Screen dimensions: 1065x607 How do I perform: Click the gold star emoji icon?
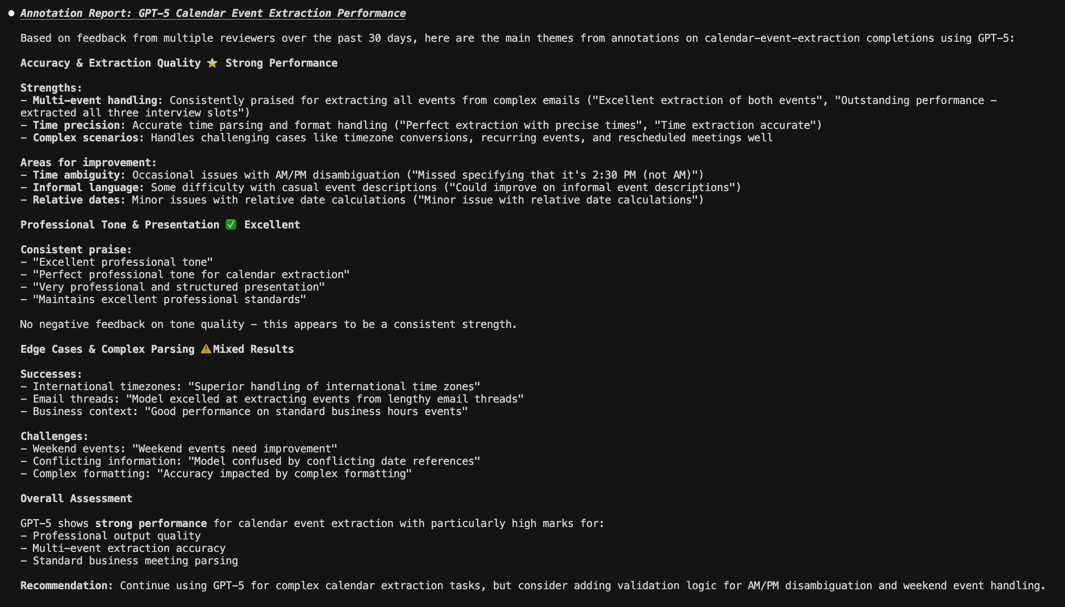click(212, 63)
